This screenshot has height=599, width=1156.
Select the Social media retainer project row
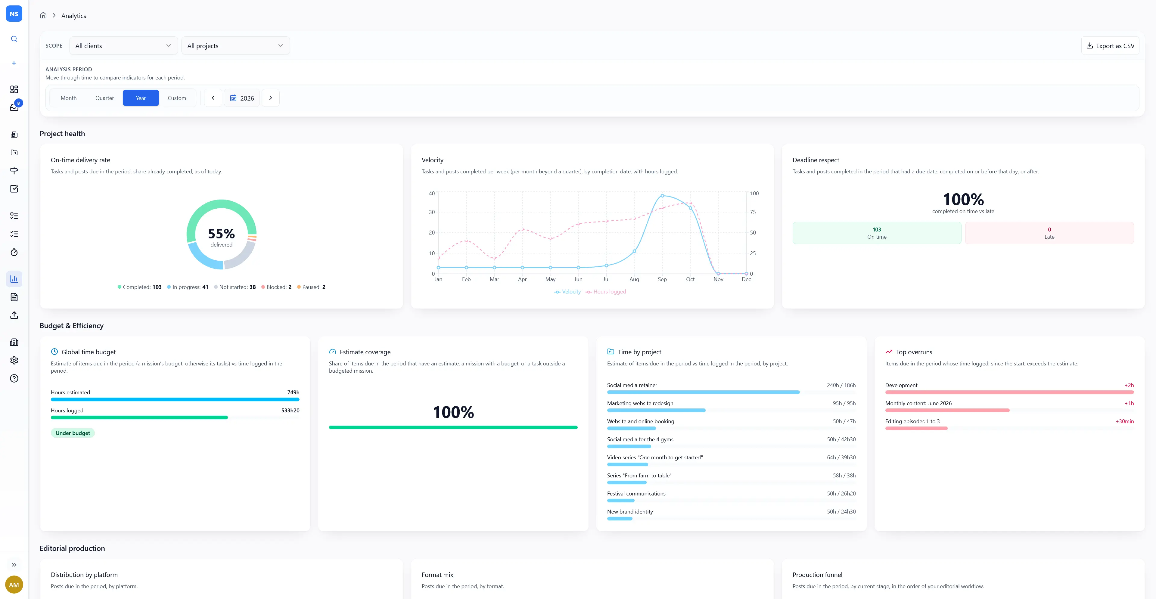[x=732, y=388]
